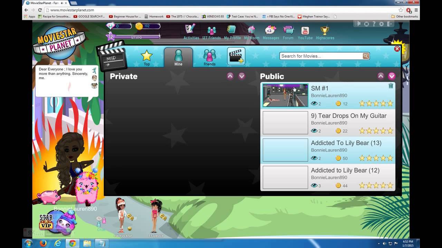Click the Chrome address bar URL
Screen dimensions: 442x248
pyautogui.click(x=72, y=10)
